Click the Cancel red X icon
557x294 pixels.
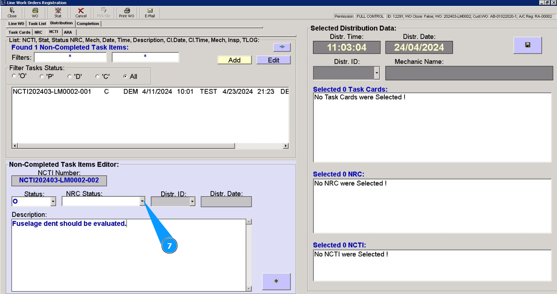pyautogui.click(x=81, y=13)
